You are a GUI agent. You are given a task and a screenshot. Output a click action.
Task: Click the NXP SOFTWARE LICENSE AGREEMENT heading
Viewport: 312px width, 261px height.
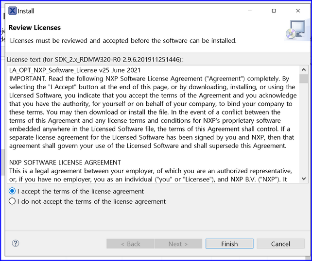[65, 163]
